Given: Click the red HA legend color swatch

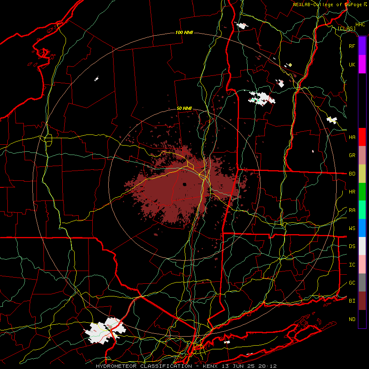Looking at the screenshot, I should coord(362,137).
